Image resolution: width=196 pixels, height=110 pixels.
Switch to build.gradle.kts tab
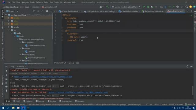pos(100,11)
